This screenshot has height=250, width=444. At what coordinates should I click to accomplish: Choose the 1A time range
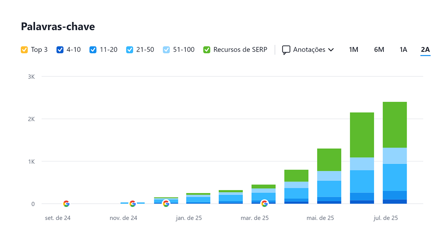403,50
